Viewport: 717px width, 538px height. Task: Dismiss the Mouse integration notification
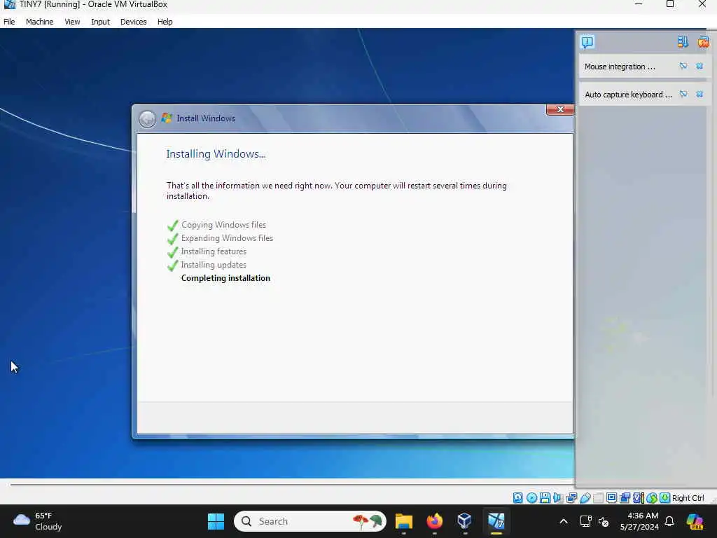[699, 67]
